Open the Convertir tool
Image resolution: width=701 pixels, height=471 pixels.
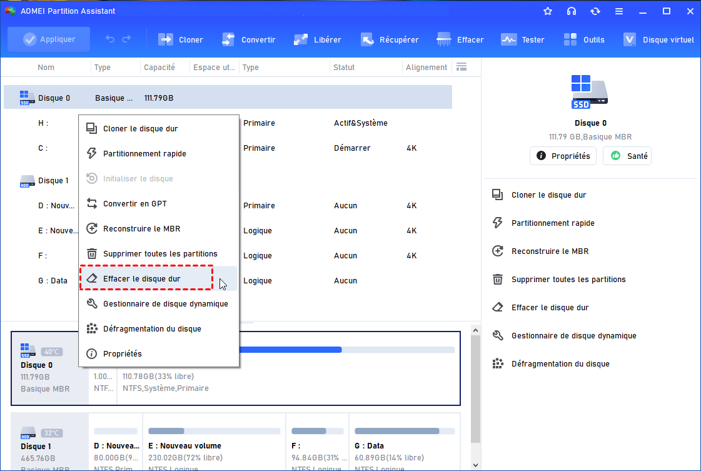coord(228,39)
